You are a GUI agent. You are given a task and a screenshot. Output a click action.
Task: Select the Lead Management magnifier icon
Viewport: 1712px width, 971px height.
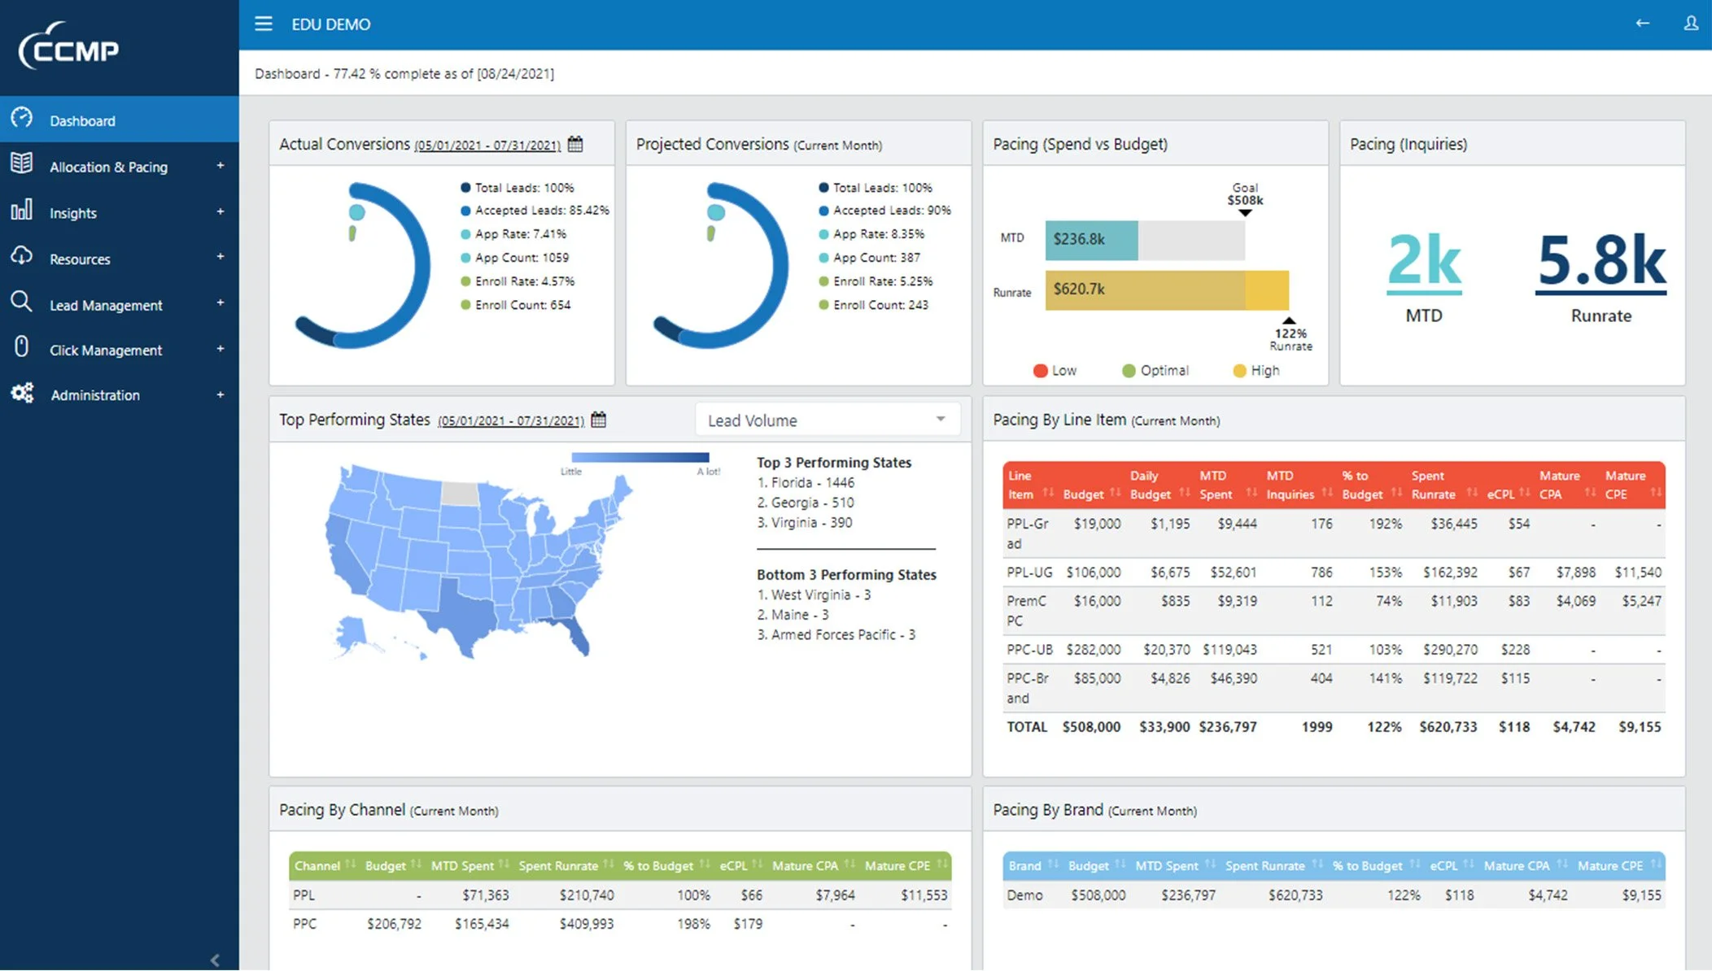click(x=22, y=302)
